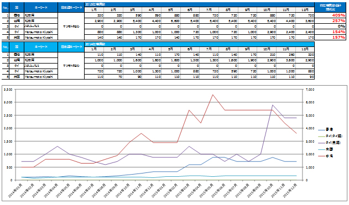This screenshot has height=205, width=349.
Task: Select the 1月 column header in 2015 table
Action: pyautogui.click(x=94, y=10)
